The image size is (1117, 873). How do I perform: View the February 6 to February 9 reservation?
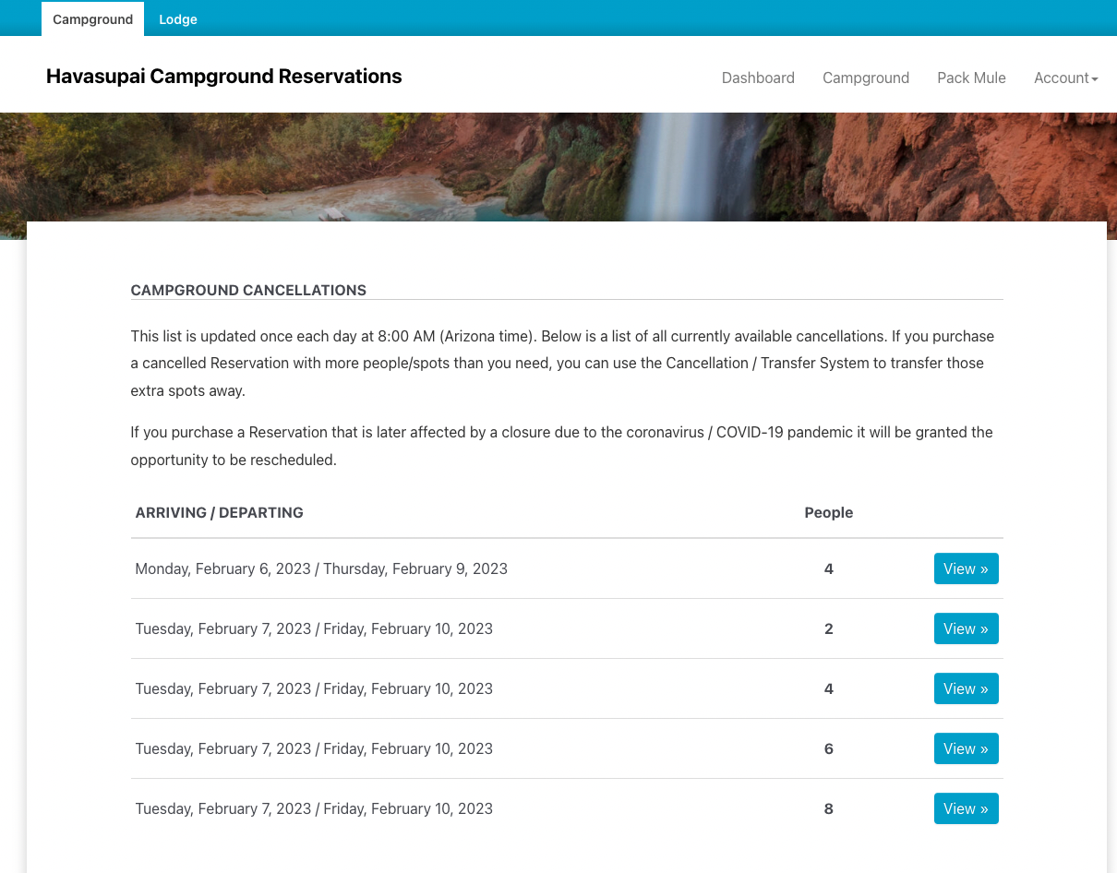point(966,568)
